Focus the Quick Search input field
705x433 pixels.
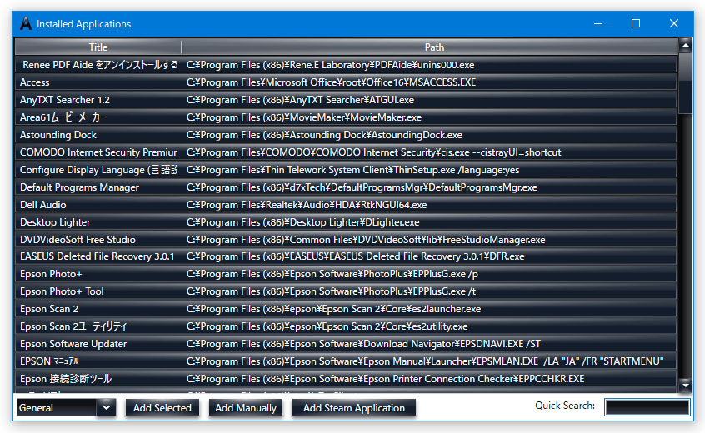click(x=647, y=407)
